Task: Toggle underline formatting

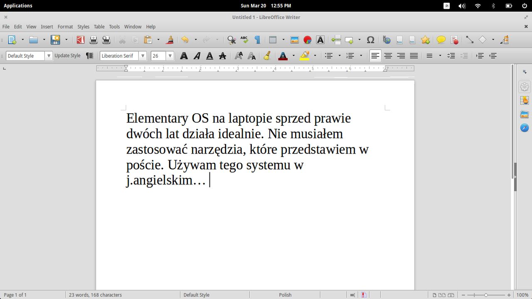Action: tap(209, 56)
